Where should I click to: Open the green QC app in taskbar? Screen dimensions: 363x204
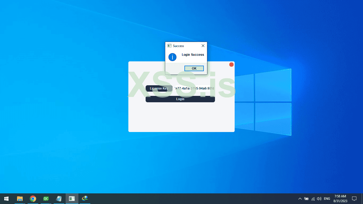(46, 199)
